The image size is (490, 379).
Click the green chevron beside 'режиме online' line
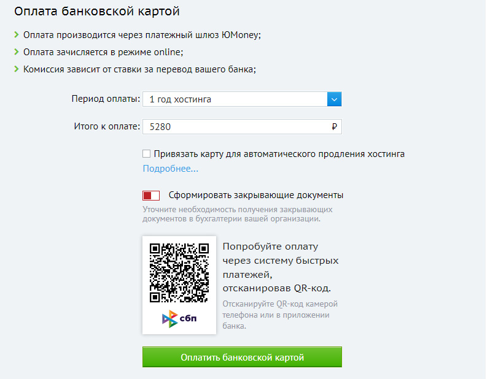(x=17, y=52)
